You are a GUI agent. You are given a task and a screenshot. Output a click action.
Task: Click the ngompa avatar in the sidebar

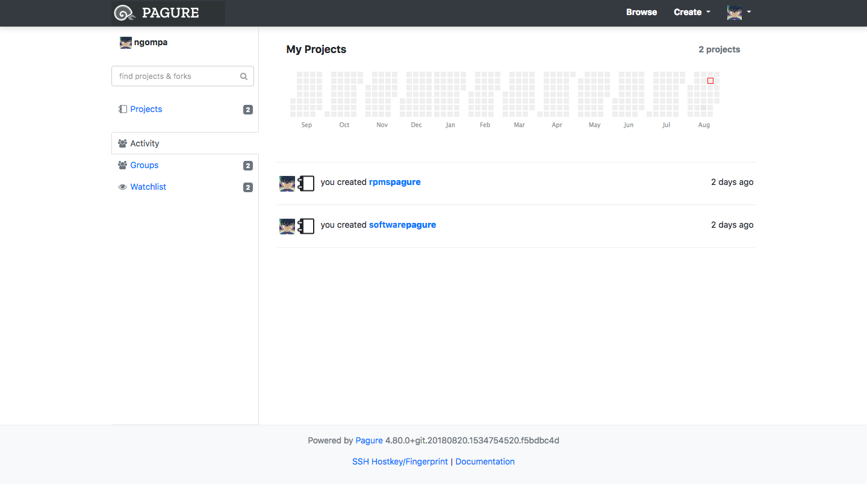126,43
